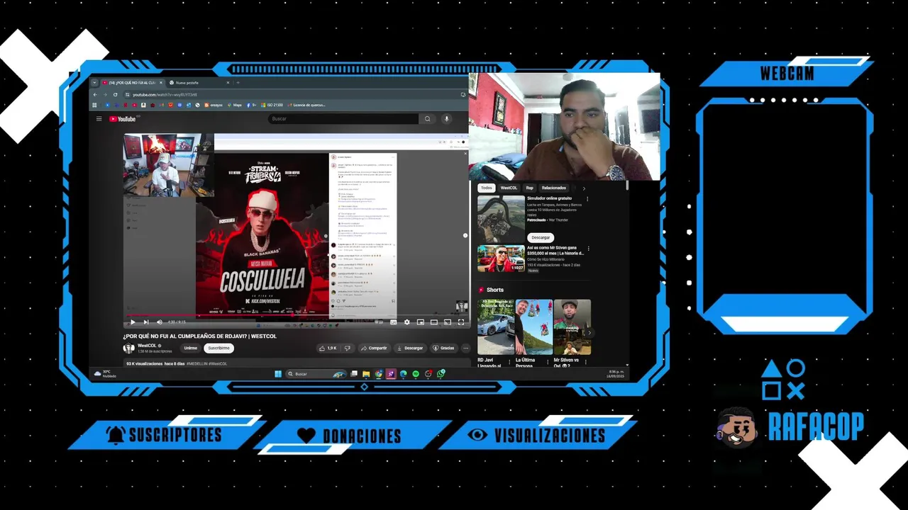Start voice search with microphone

446,119
